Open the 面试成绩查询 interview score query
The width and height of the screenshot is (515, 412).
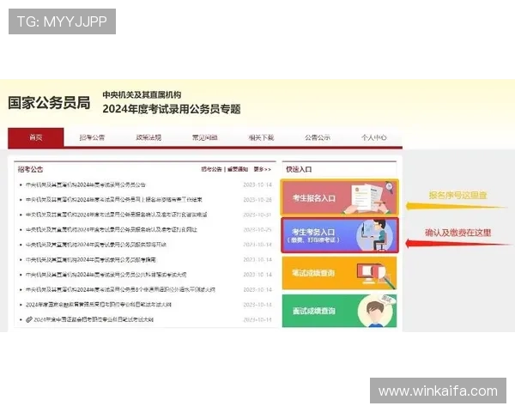pos(339,311)
